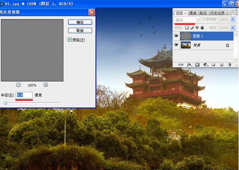Click the layers list scroll-up arrow
This screenshot has height=170, width=239.
click(x=236, y=34)
